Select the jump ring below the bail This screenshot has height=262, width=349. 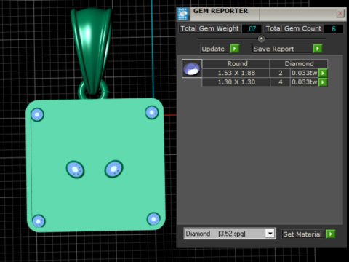[x=81, y=92]
